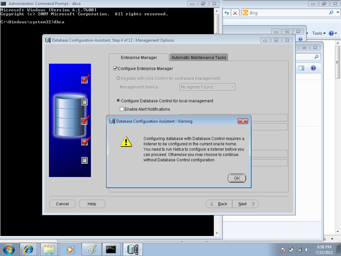Click the database cylinder image

(x=70, y=116)
